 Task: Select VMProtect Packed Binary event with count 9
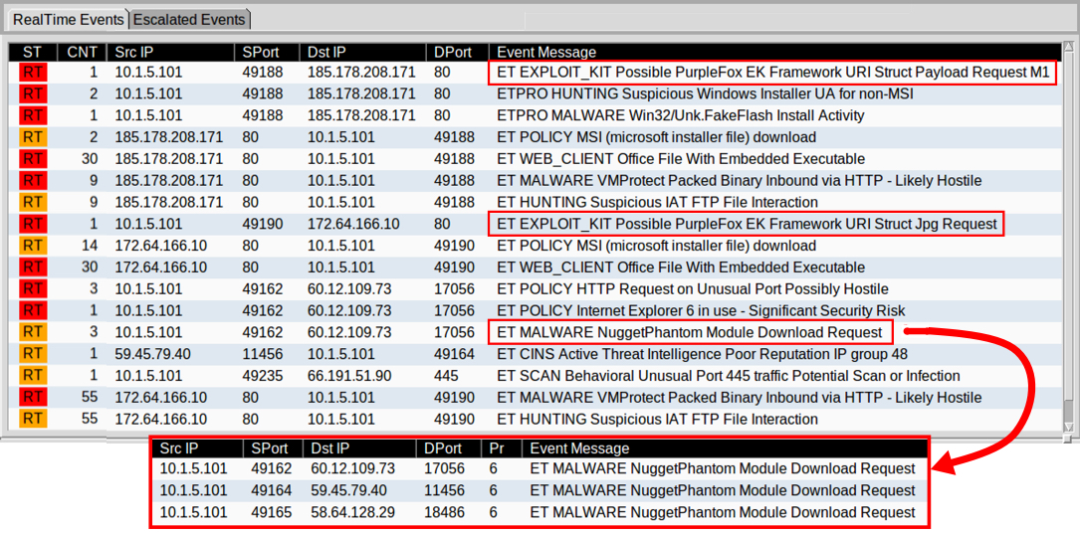point(536,180)
